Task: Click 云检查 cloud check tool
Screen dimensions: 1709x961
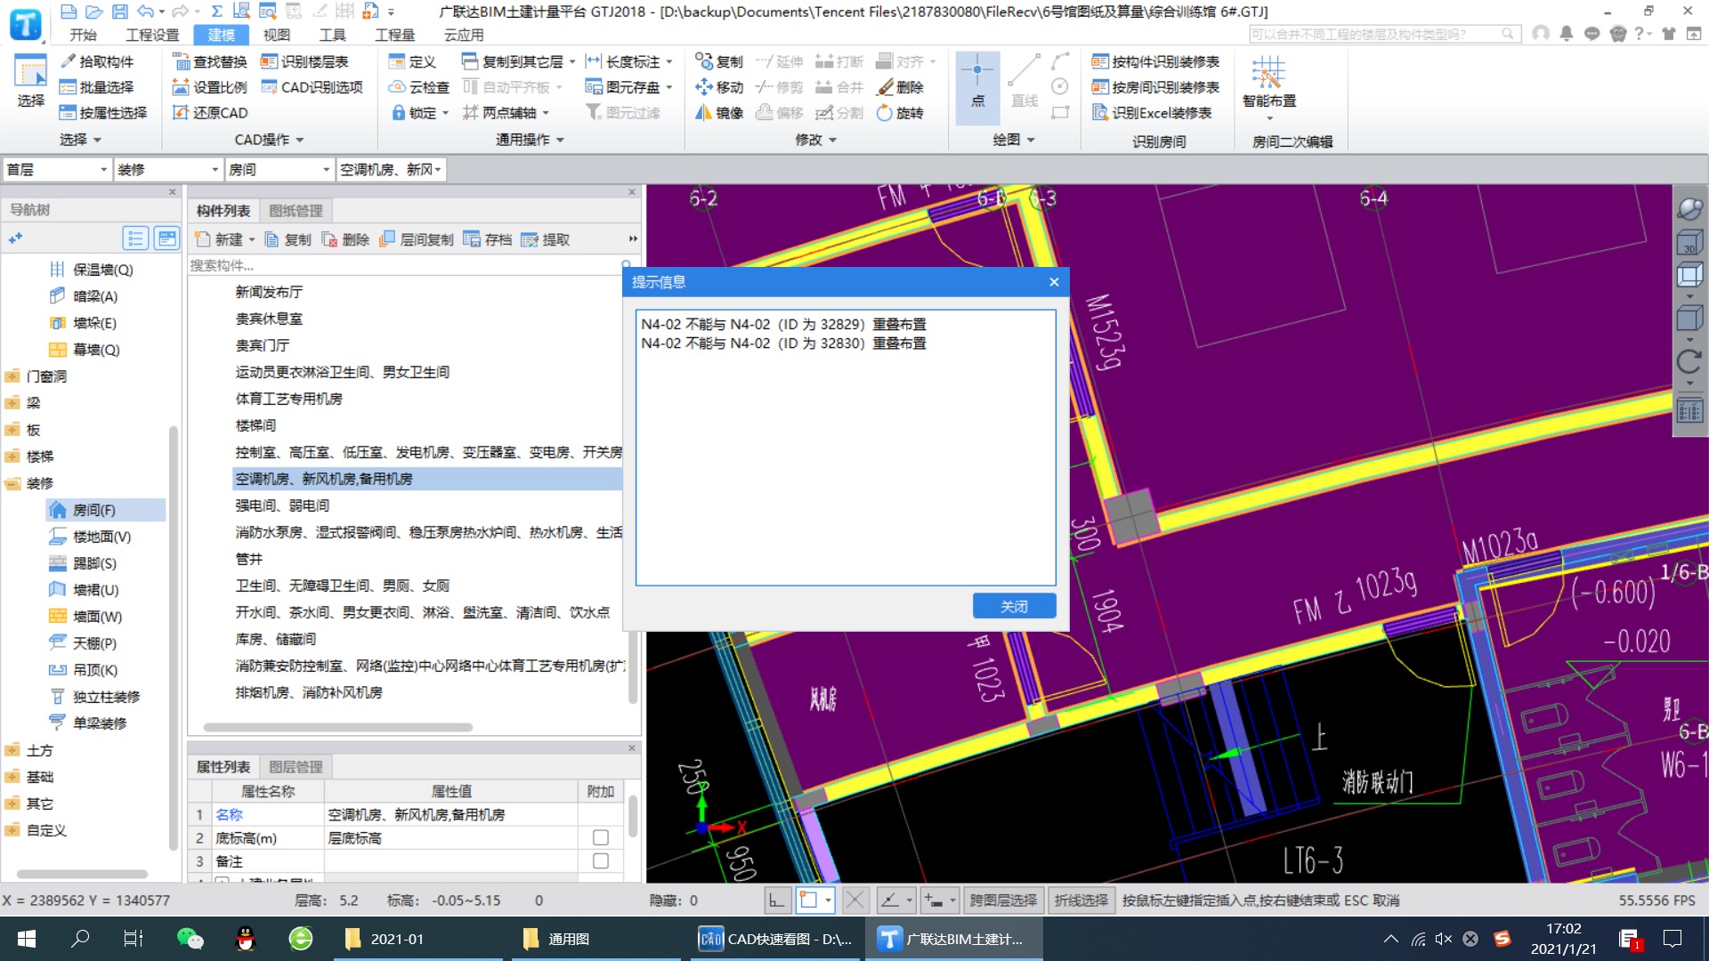Action: pos(420,87)
